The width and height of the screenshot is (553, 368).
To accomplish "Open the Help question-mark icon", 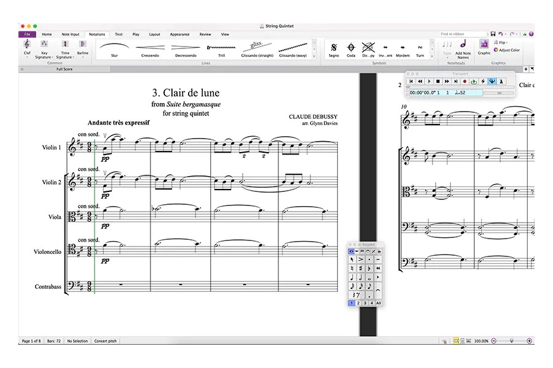I will pos(531,34).
